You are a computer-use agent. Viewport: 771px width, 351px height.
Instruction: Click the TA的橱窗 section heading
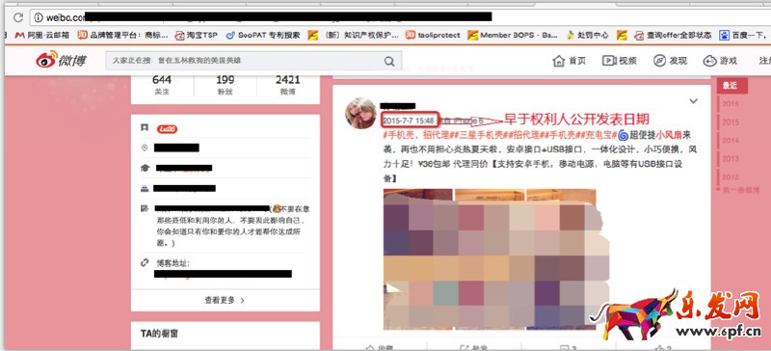[159, 334]
